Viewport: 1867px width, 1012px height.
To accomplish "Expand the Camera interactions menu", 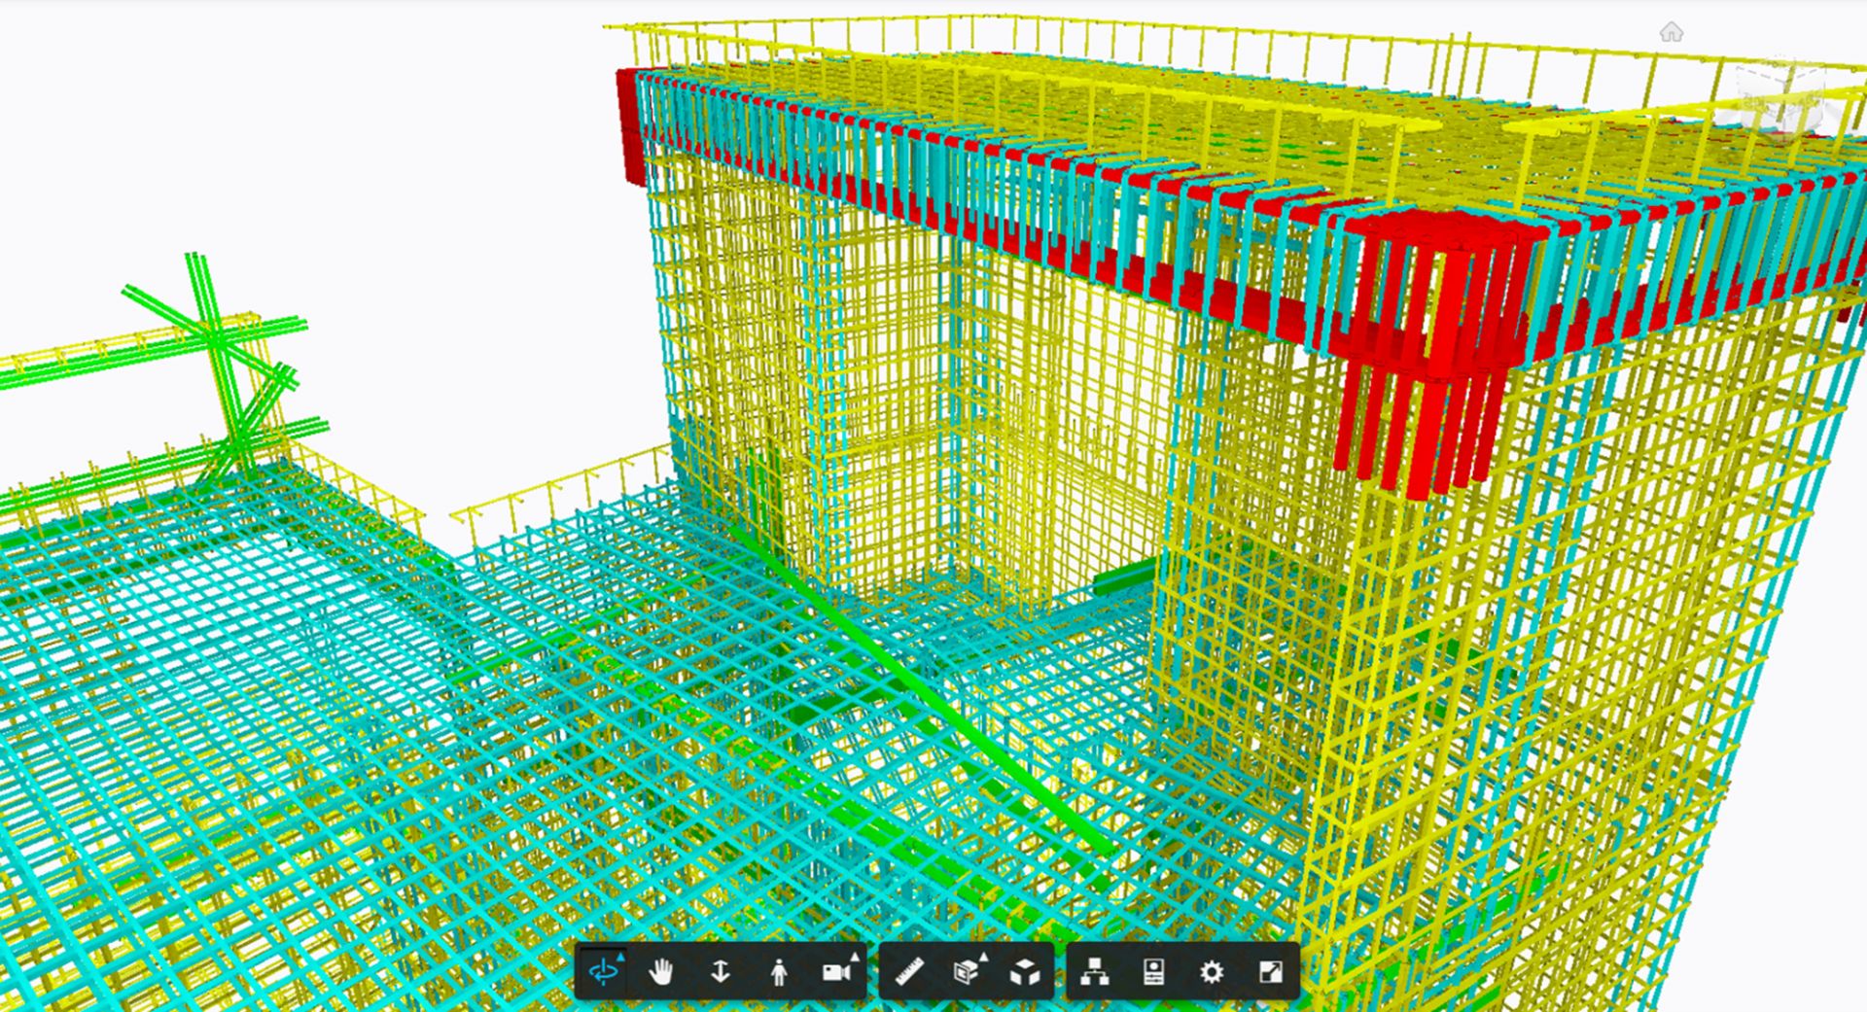I will click(837, 971).
